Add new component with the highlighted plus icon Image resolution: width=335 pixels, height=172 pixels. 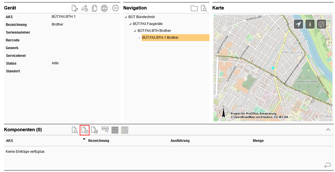tap(85, 130)
